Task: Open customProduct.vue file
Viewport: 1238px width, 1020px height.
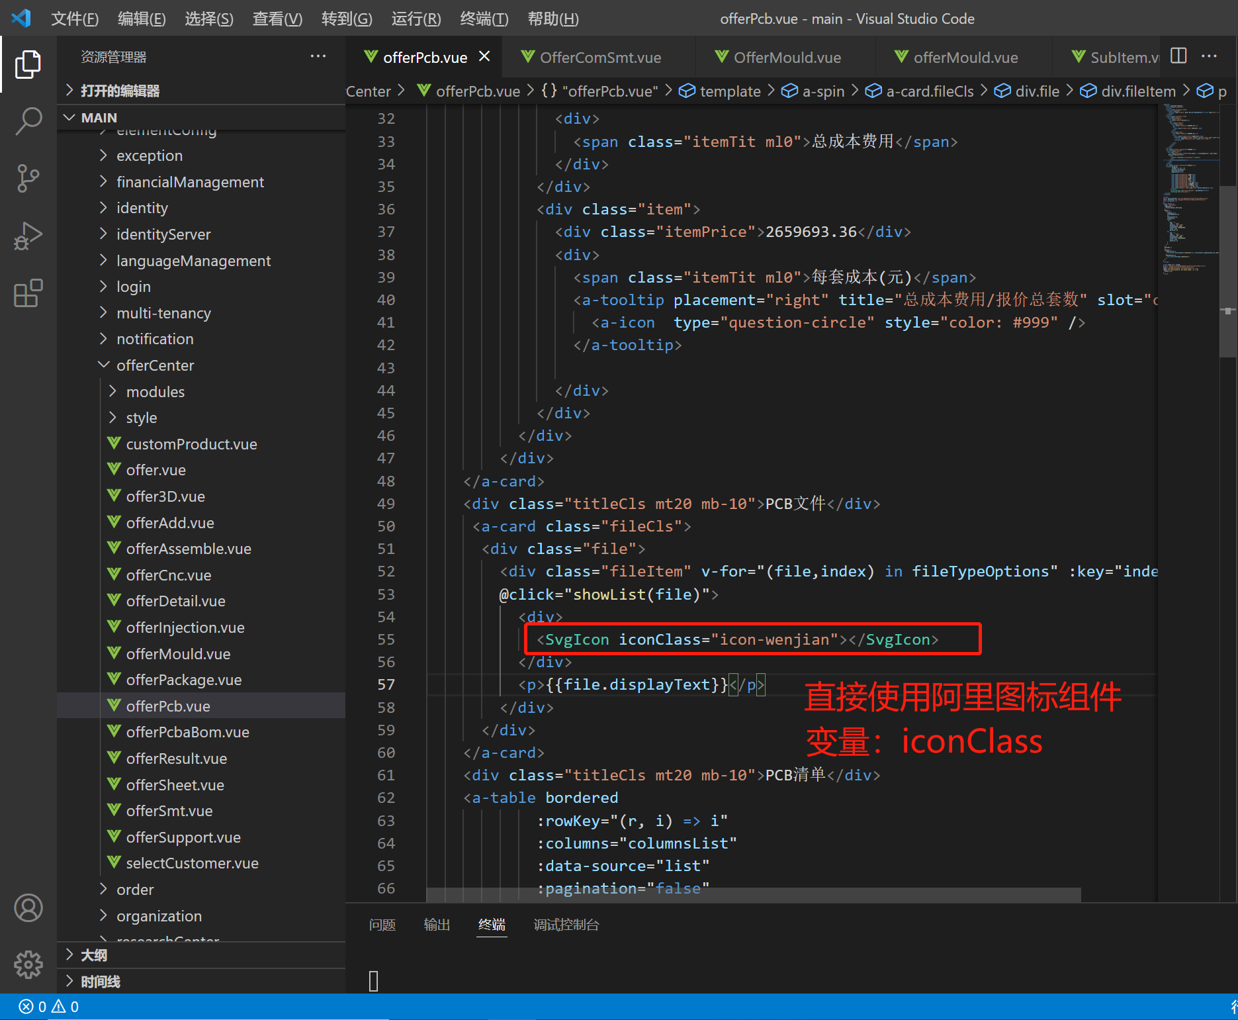Action: [201, 444]
